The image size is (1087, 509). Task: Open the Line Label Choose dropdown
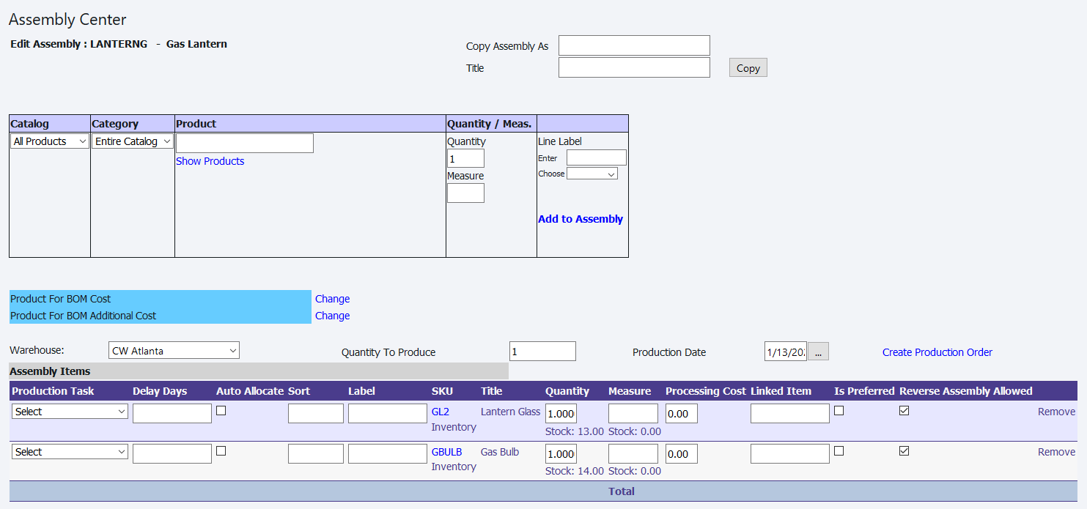(x=592, y=174)
